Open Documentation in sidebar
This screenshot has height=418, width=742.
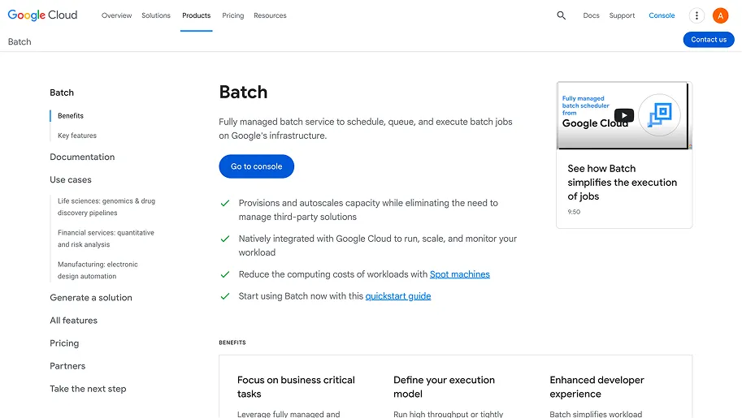[x=82, y=157]
